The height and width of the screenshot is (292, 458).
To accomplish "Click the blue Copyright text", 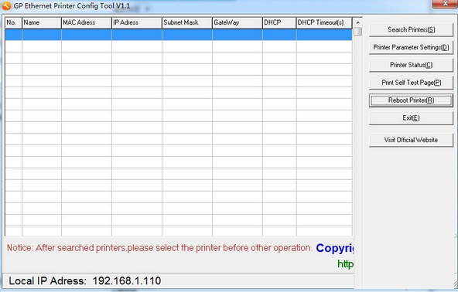I will (x=335, y=248).
